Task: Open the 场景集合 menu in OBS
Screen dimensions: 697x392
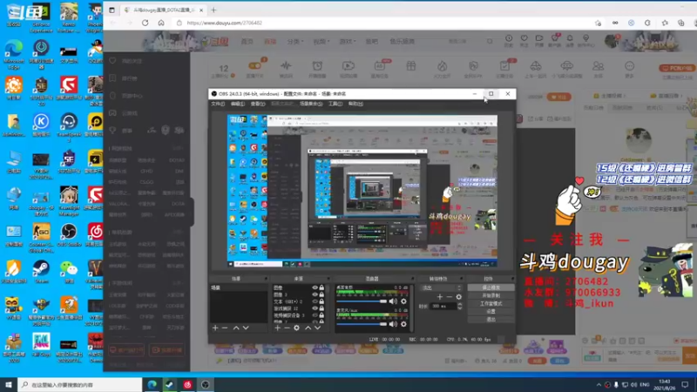Action: click(x=311, y=104)
